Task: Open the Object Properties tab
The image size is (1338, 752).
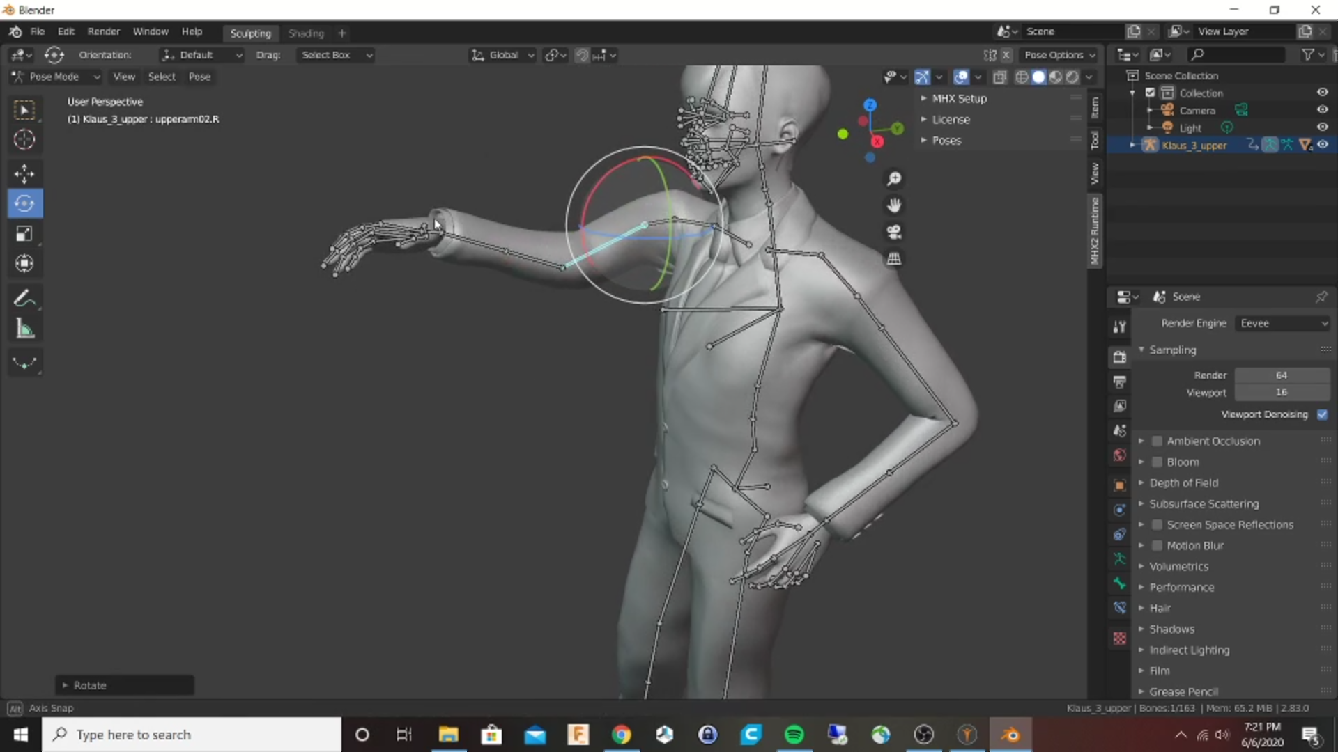Action: coord(1120,485)
